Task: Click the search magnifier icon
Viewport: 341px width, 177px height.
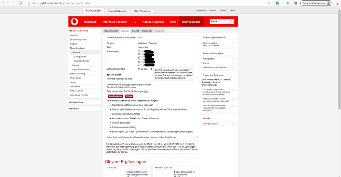Action: point(231,22)
